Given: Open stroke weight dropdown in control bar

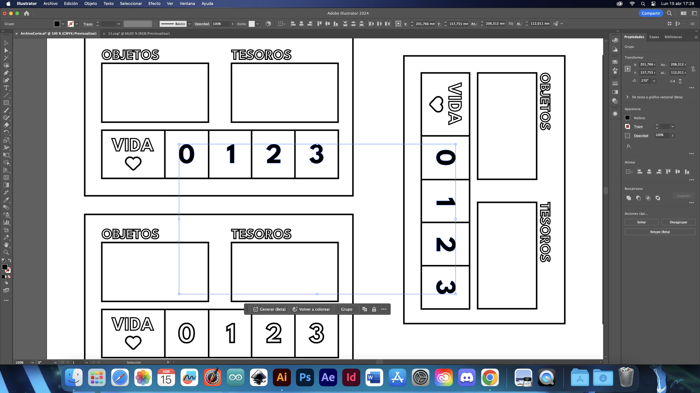Looking at the screenshot, I should click(x=119, y=24).
